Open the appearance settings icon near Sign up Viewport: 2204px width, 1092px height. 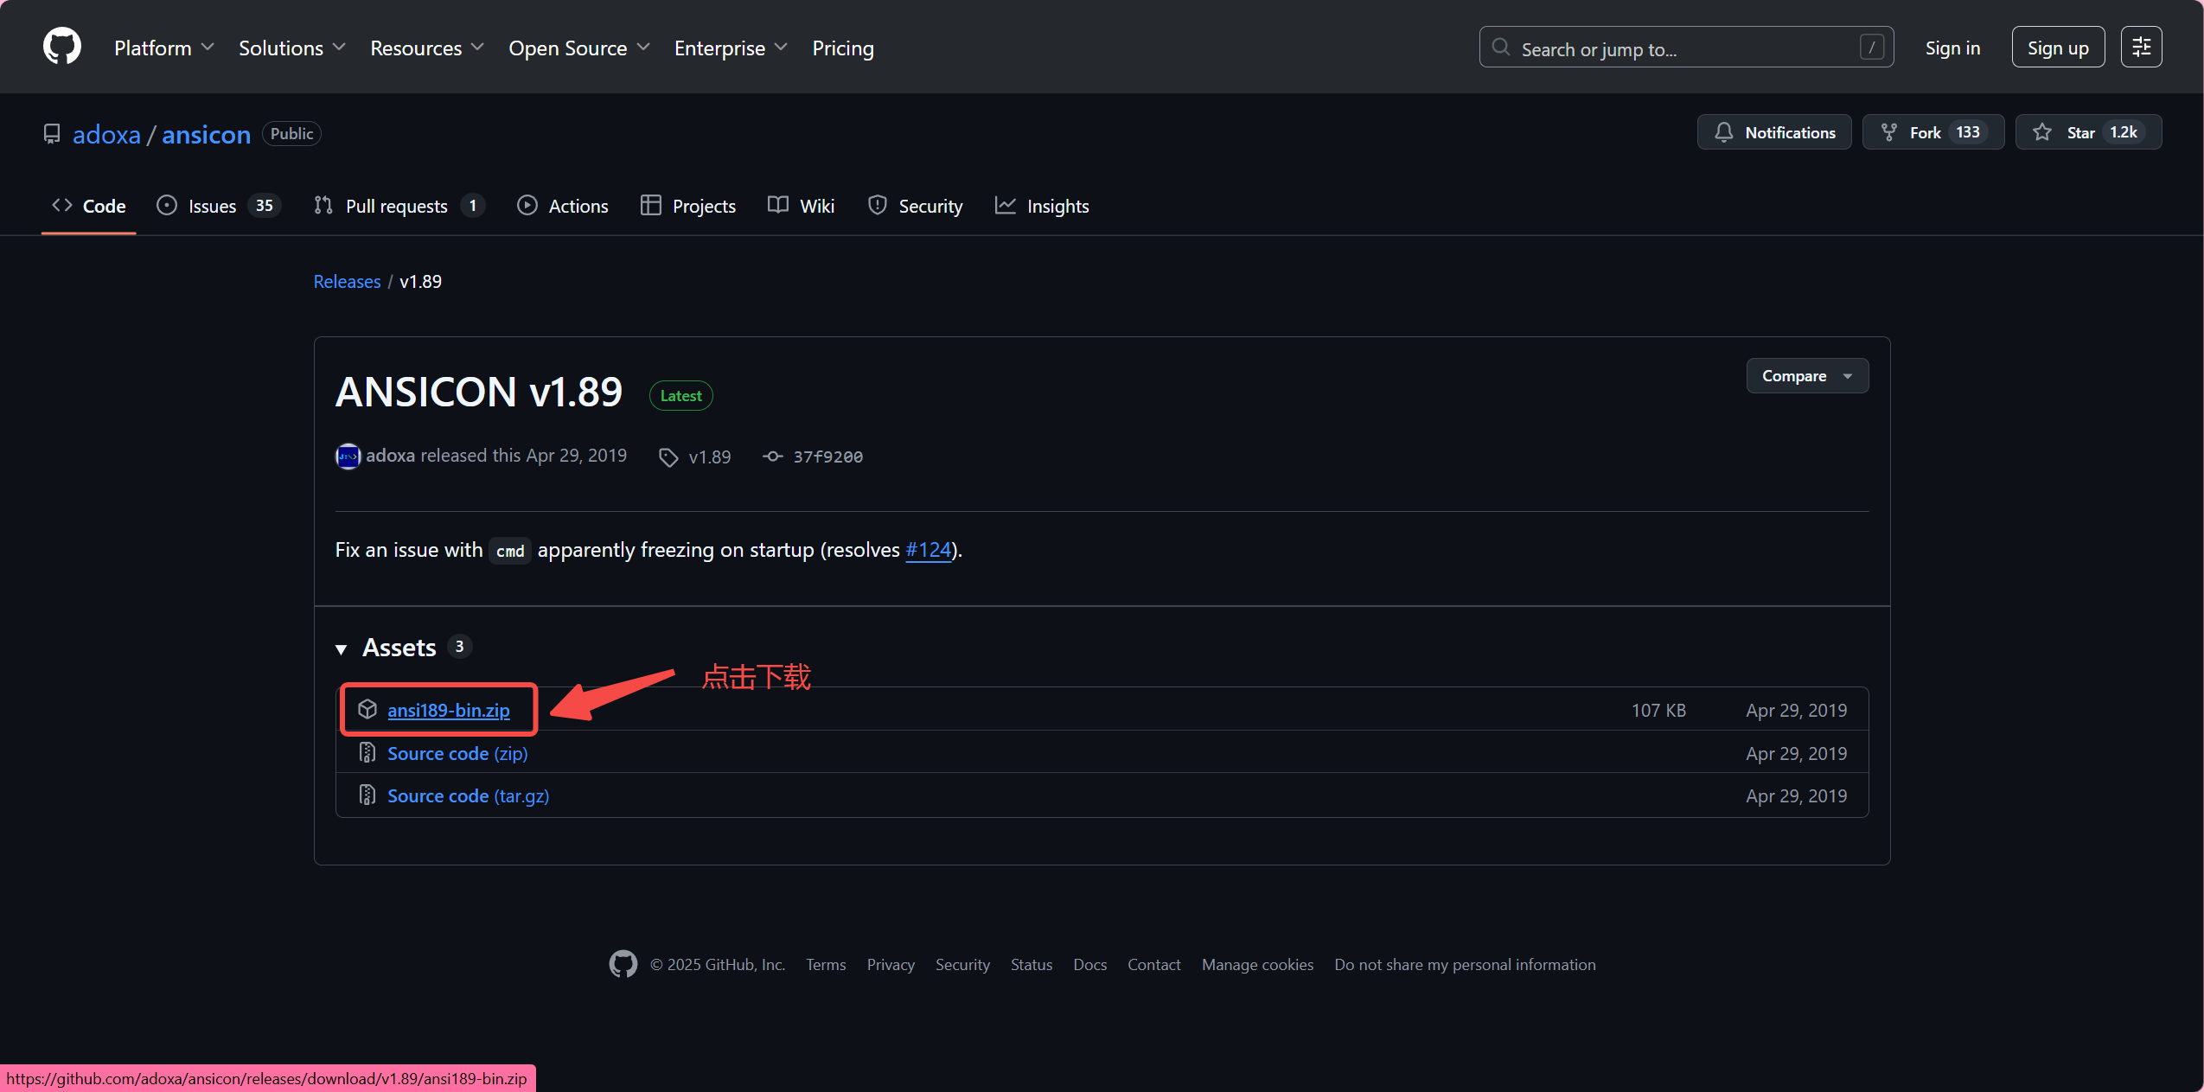(2140, 48)
